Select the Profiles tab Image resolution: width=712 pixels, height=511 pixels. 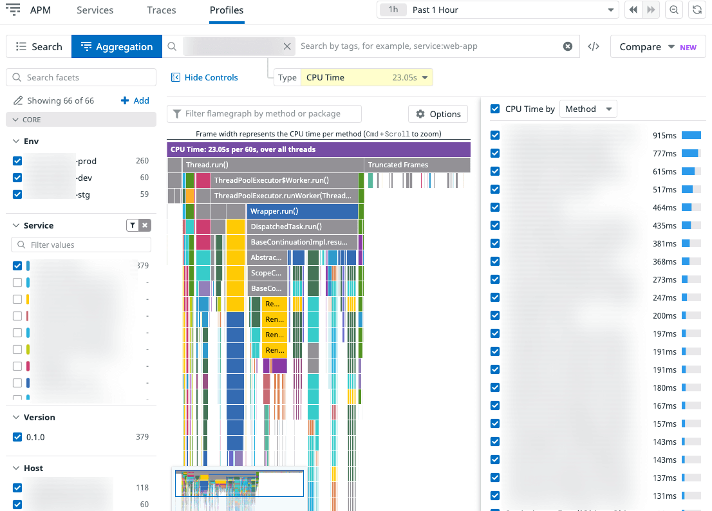point(227,10)
